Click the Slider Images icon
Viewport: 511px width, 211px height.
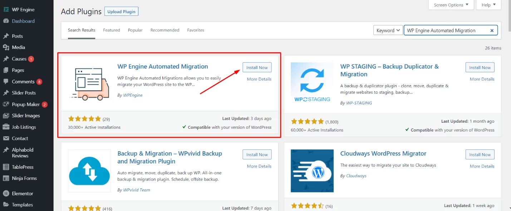click(6, 116)
